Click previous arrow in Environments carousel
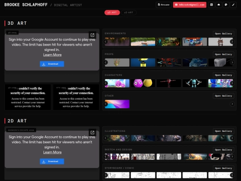 coord(106,42)
